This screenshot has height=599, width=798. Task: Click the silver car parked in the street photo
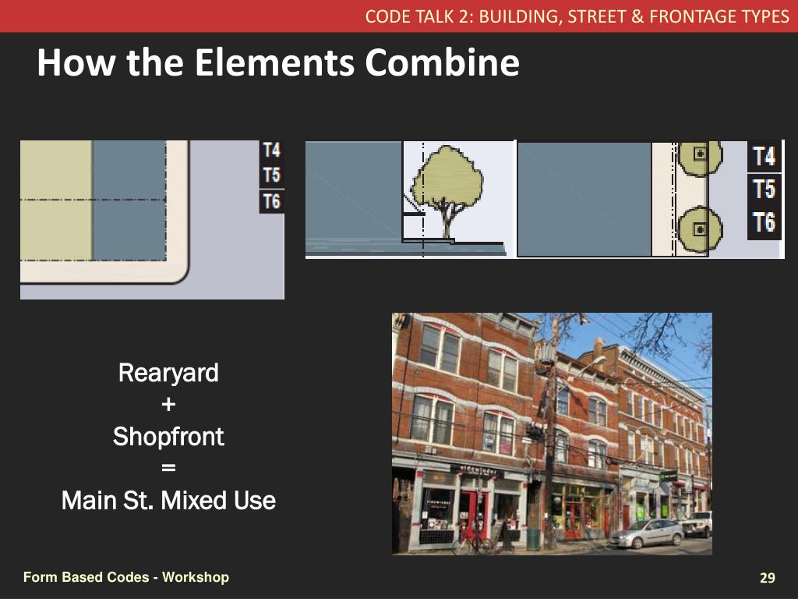coord(647,533)
